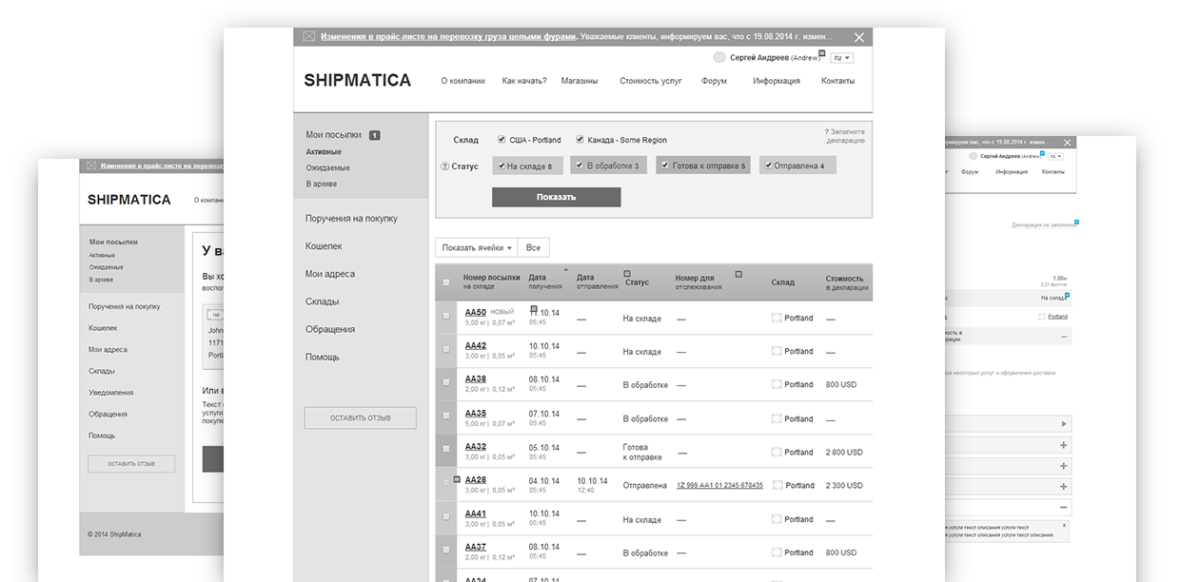
Task: Toggle the Отправлена status filter checkbox
Action: point(768,165)
